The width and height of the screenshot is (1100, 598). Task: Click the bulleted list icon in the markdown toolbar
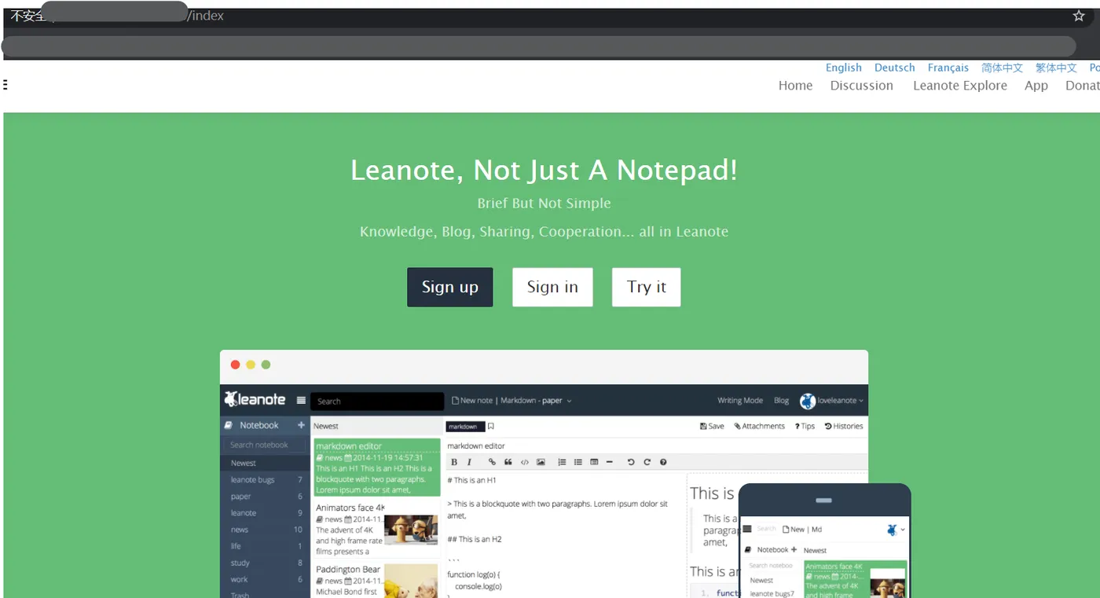tap(578, 462)
